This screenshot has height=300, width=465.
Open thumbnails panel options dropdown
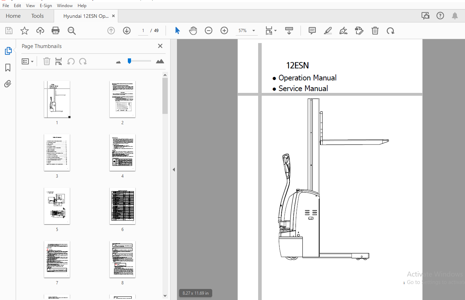[x=28, y=61]
